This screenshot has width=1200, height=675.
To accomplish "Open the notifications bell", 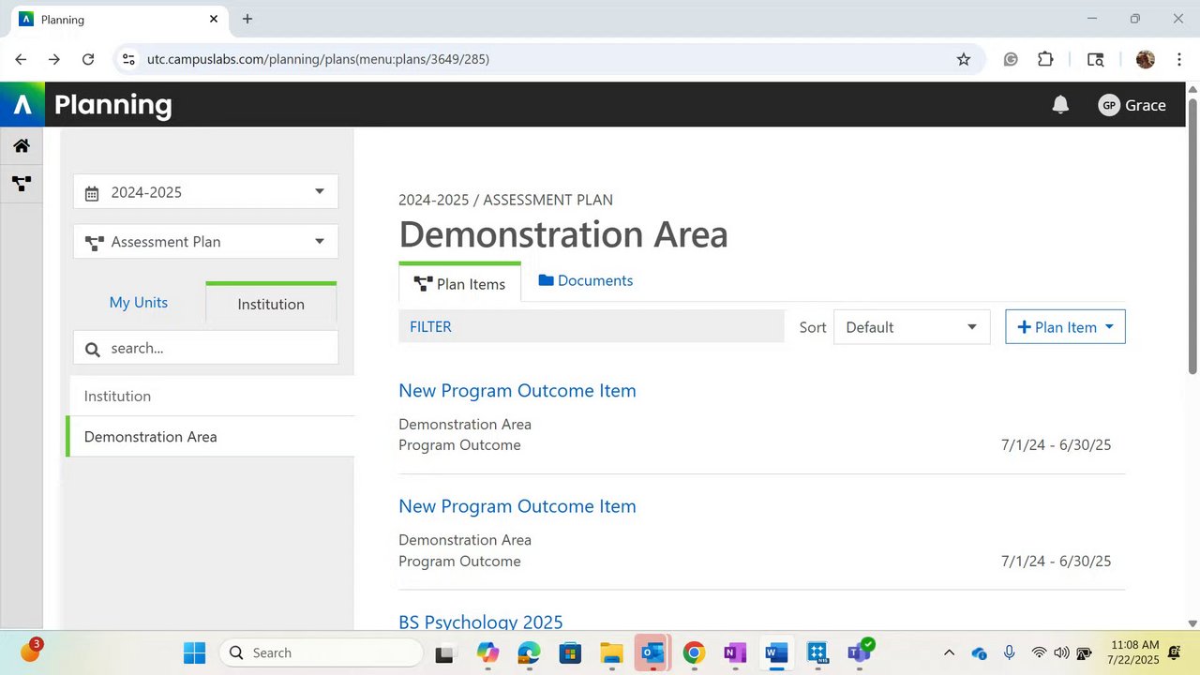I will (x=1060, y=105).
